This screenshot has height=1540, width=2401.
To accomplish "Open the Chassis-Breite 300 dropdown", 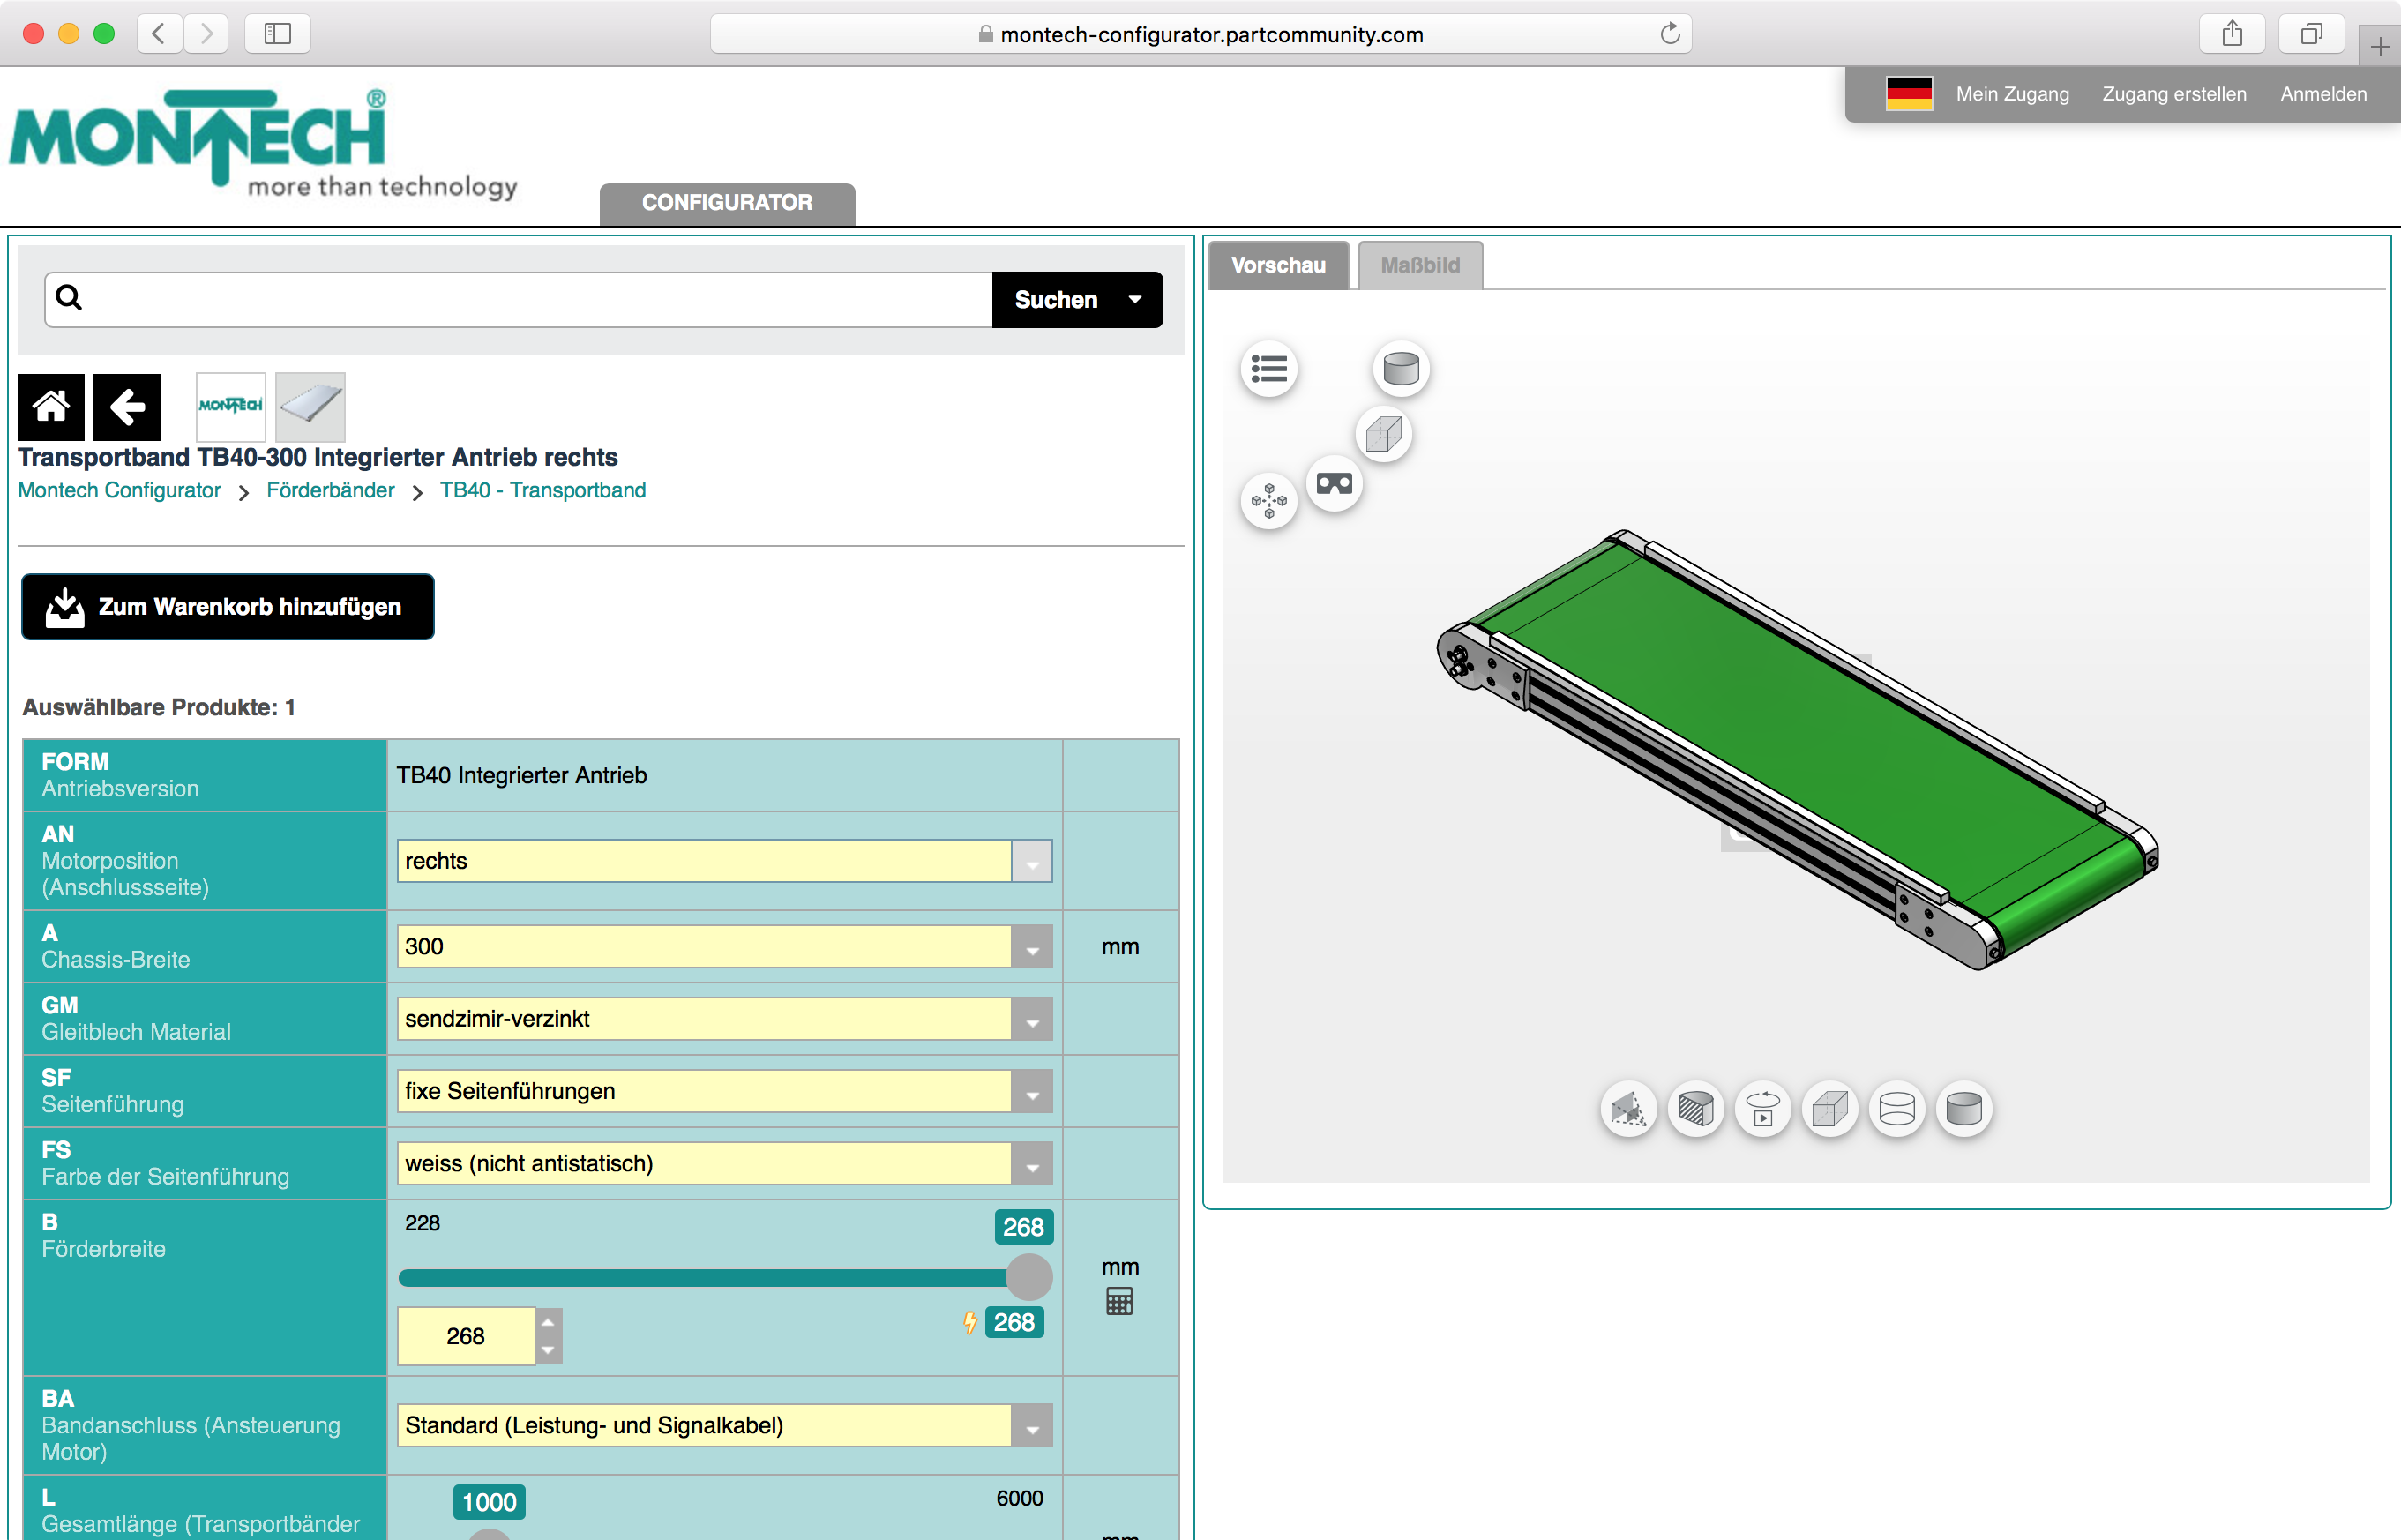I will coord(724,946).
